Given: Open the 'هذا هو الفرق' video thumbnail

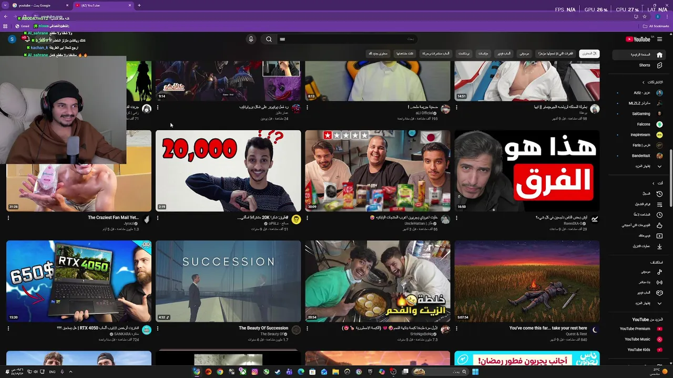Looking at the screenshot, I should tap(527, 171).
